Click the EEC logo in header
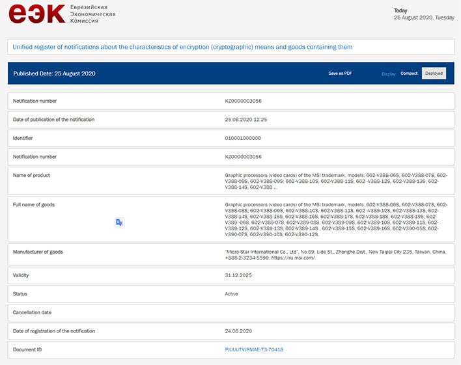 37,14
